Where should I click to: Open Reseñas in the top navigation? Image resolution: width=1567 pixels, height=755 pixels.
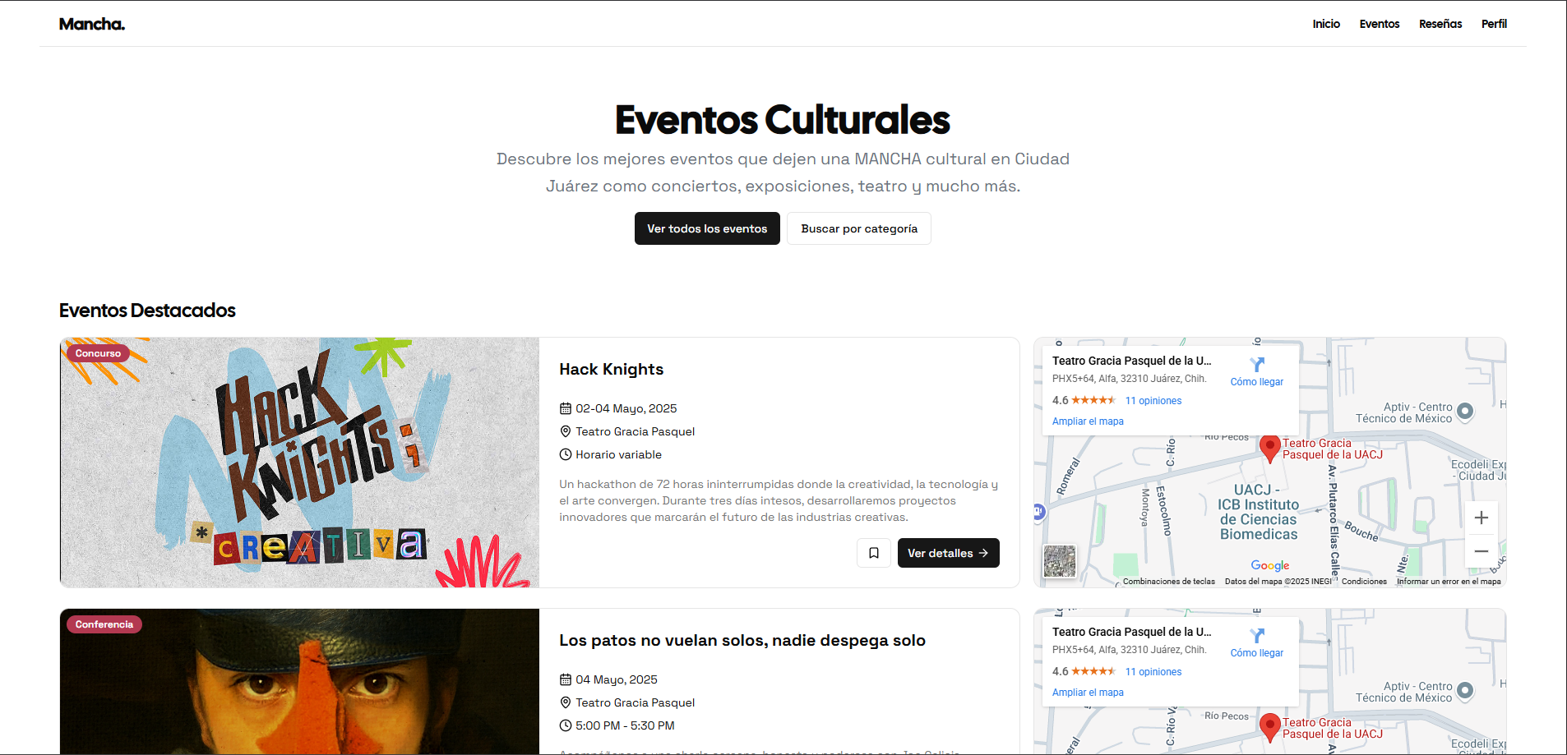tap(1440, 24)
